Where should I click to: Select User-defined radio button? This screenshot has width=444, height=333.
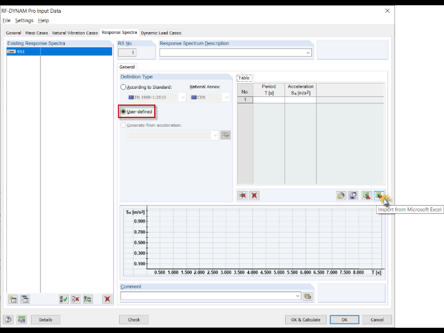click(123, 112)
